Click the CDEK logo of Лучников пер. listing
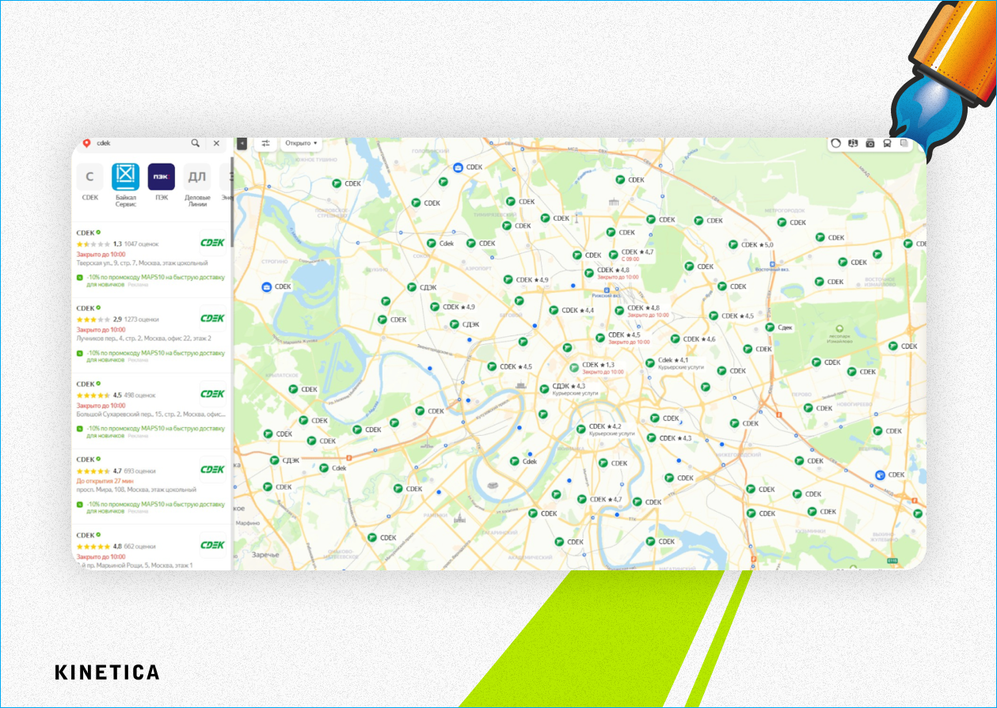The height and width of the screenshot is (708, 997). (212, 318)
